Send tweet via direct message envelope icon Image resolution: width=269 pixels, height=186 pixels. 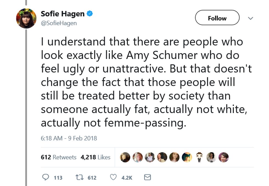click(x=147, y=178)
